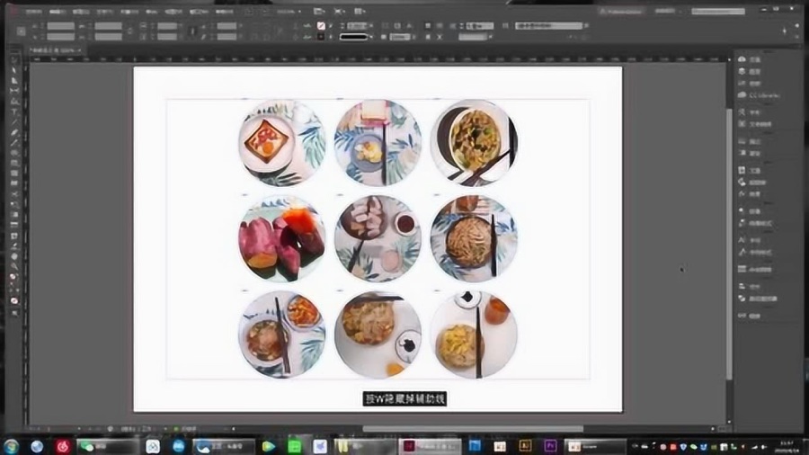Viewport: 809px width, 455px height.
Task: Select the Scissors tool in the toolbox
Action: coord(14,194)
